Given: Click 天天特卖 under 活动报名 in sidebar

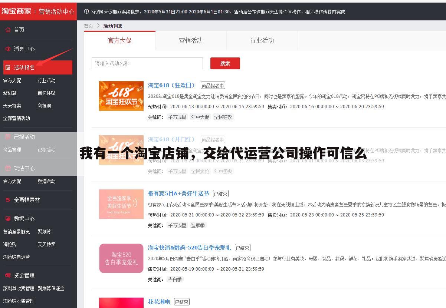Looking at the screenshot, I should pyautogui.click(x=12, y=106).
